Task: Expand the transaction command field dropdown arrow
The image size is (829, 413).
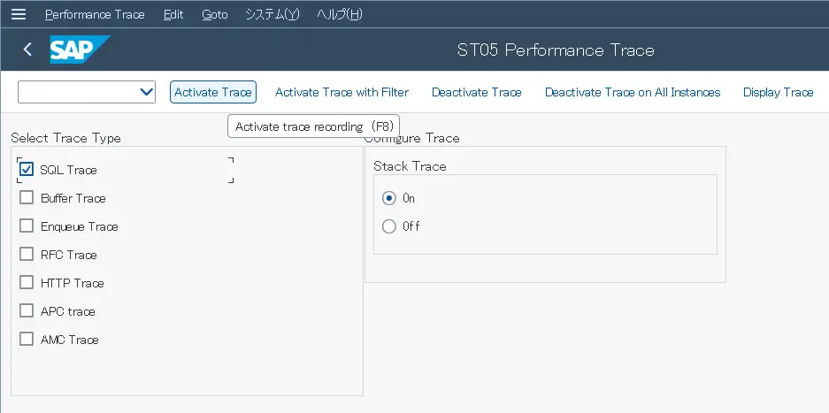Action: 147,92
